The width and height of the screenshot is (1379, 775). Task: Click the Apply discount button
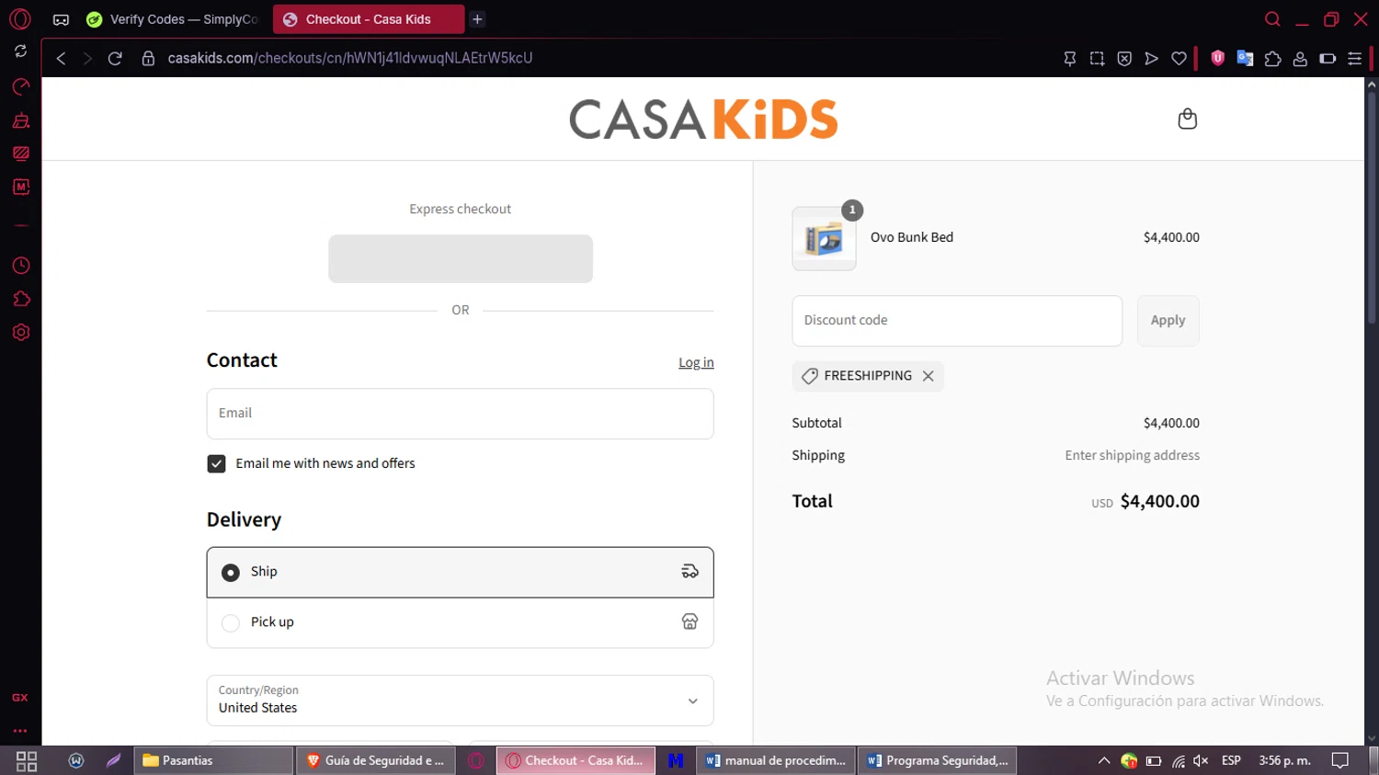(x=1168, y=321)
